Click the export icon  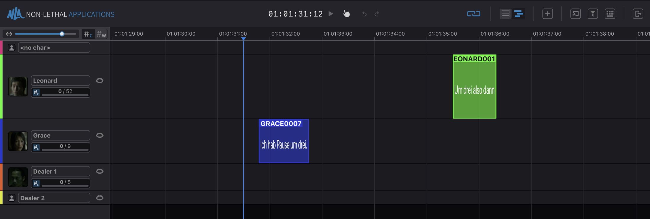point(638,14)
